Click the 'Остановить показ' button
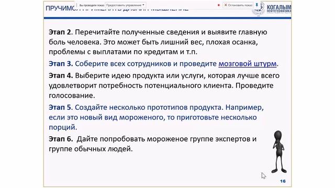This screenshot has height=188, width=335. pos(238,5)
